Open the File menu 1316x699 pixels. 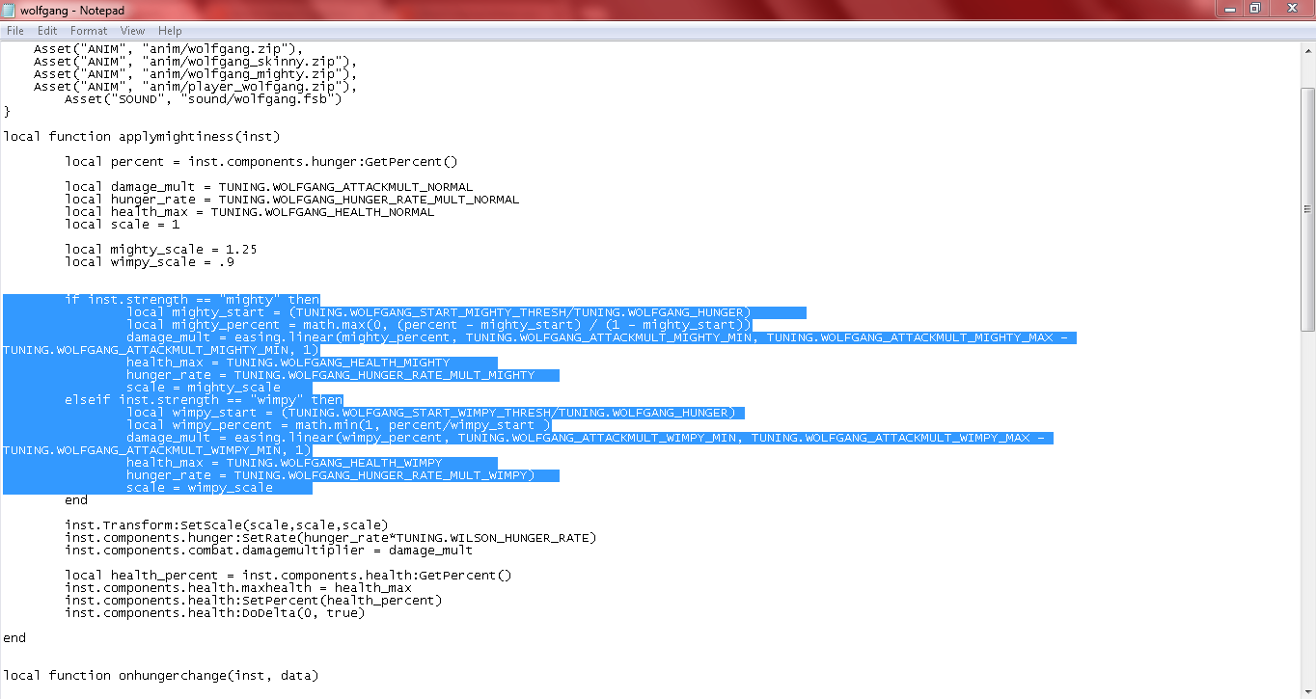pyautogui.click(x=15, y=31)
